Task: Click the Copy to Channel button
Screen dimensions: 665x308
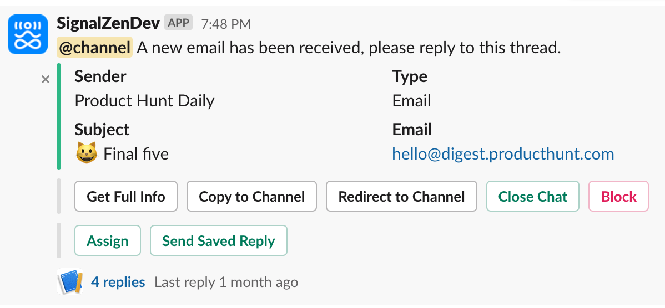Action: 251,197
